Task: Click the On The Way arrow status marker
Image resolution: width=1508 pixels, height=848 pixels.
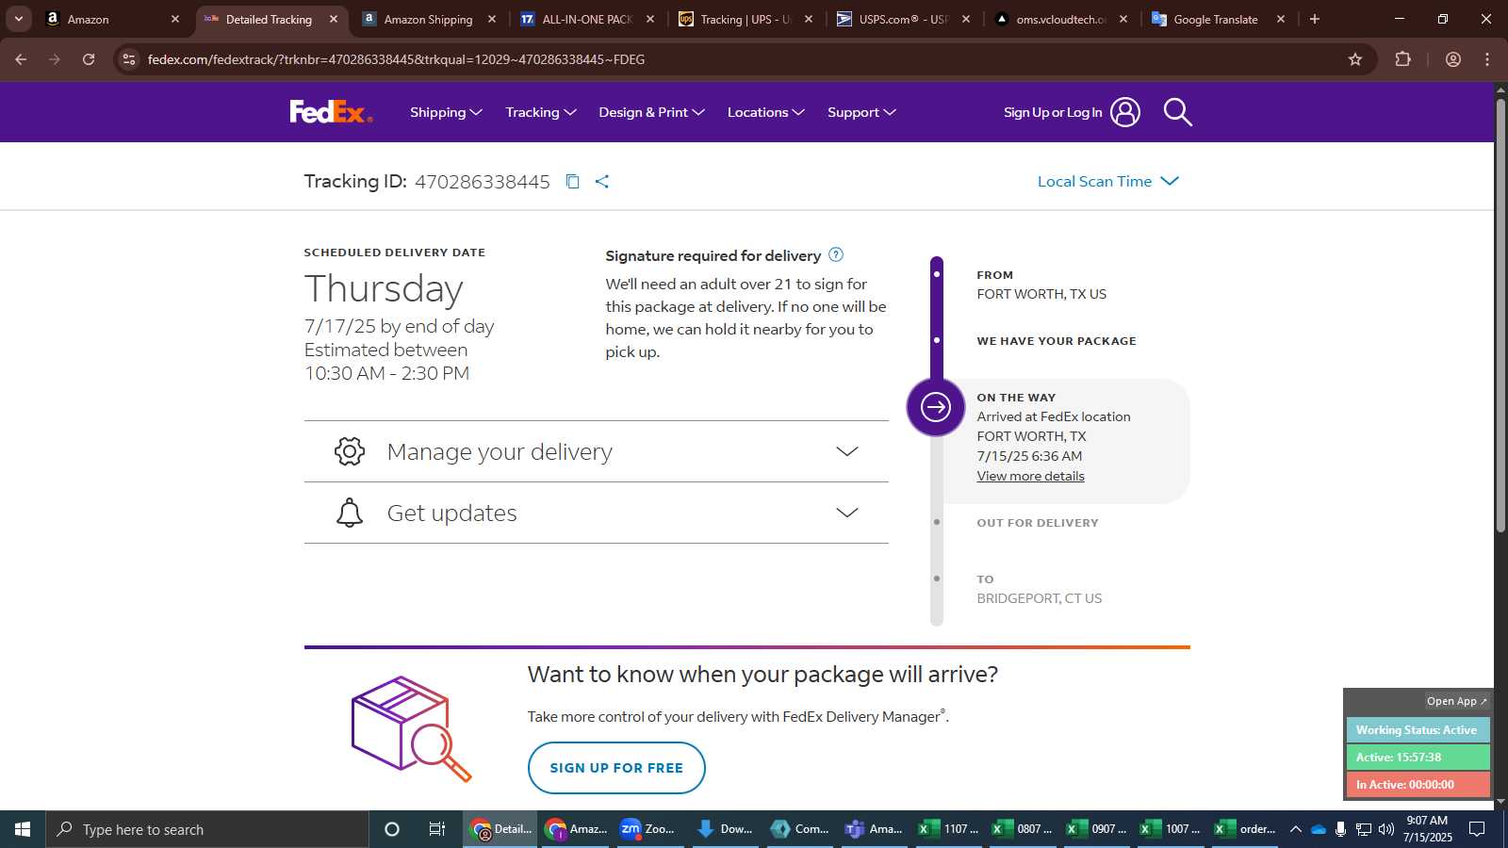Action: pos(935,407)
